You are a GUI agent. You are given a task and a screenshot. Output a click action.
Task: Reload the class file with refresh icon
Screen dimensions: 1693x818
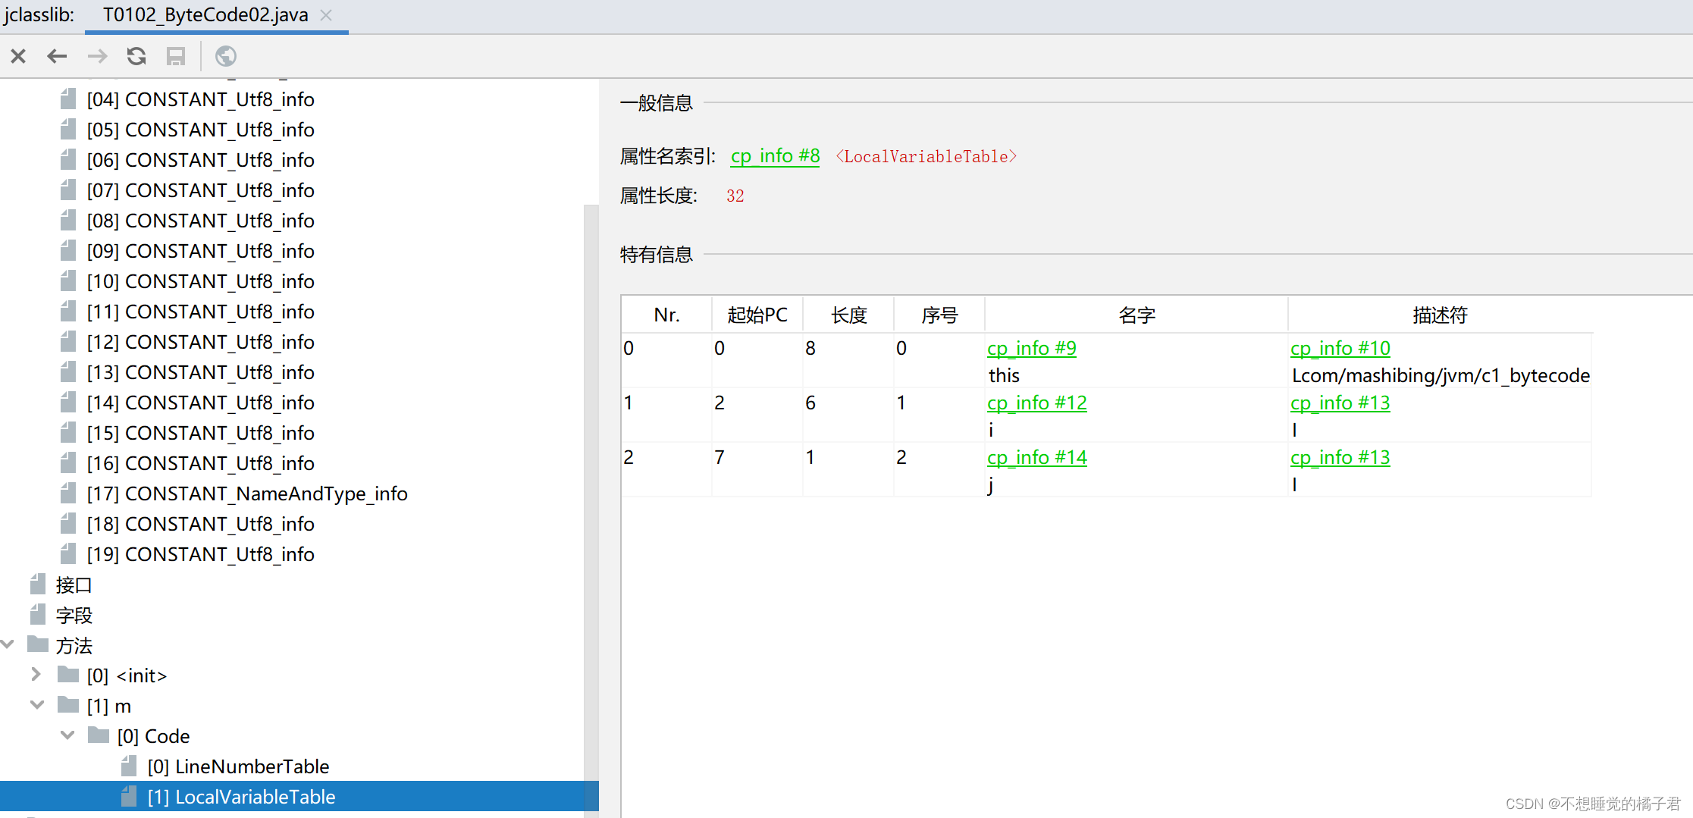tap(136, 56)
